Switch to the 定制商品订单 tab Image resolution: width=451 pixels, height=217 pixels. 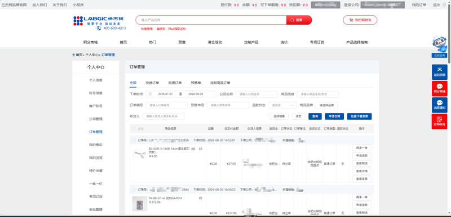click(x=220, y=83)
